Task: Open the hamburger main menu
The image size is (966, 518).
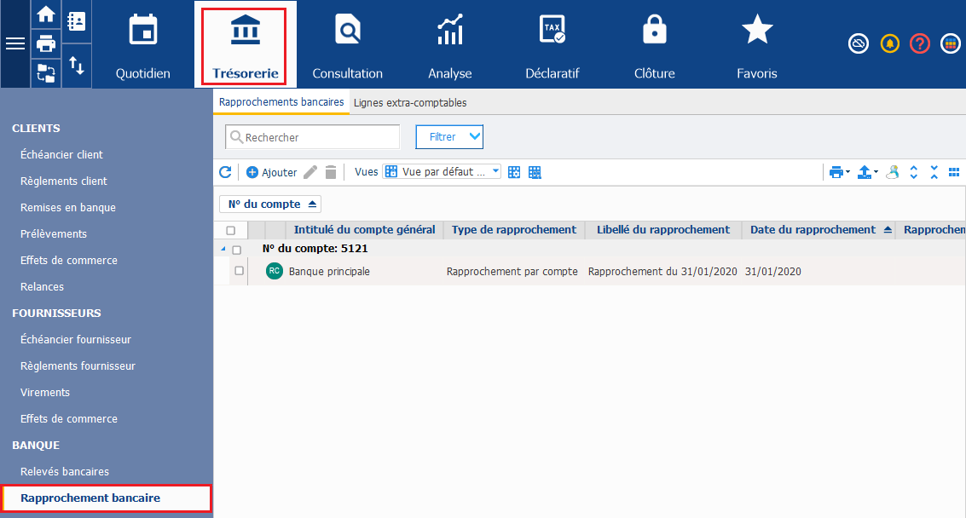Action: [14, 43]
